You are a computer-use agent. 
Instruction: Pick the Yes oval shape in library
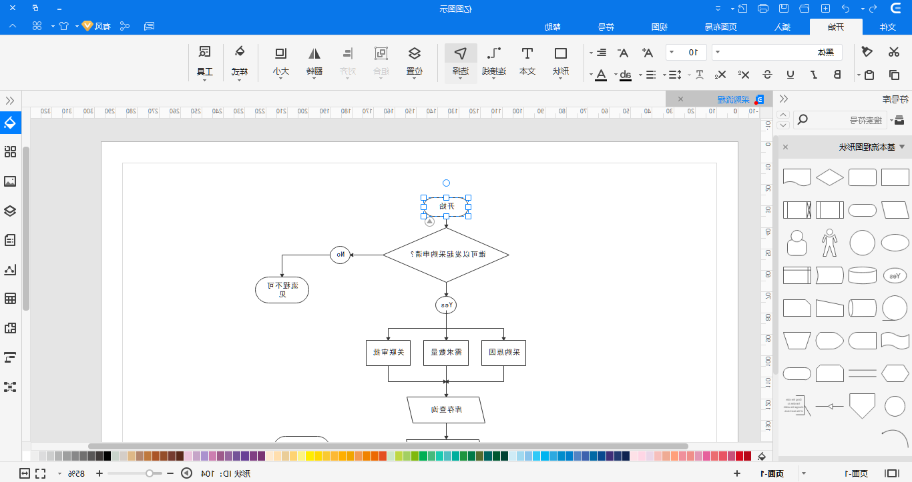[895, 275]
